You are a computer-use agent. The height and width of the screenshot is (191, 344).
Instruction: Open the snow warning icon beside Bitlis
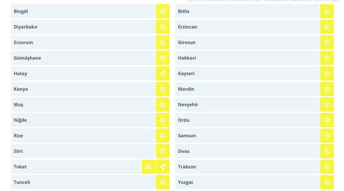click(327, 12)
